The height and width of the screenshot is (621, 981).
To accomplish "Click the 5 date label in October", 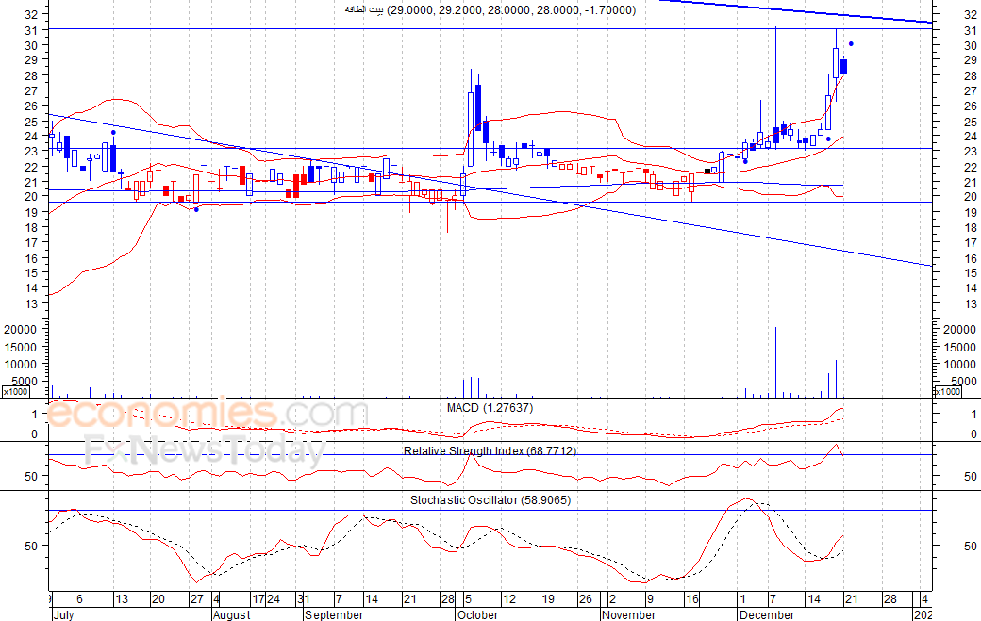I will [468, 599].
